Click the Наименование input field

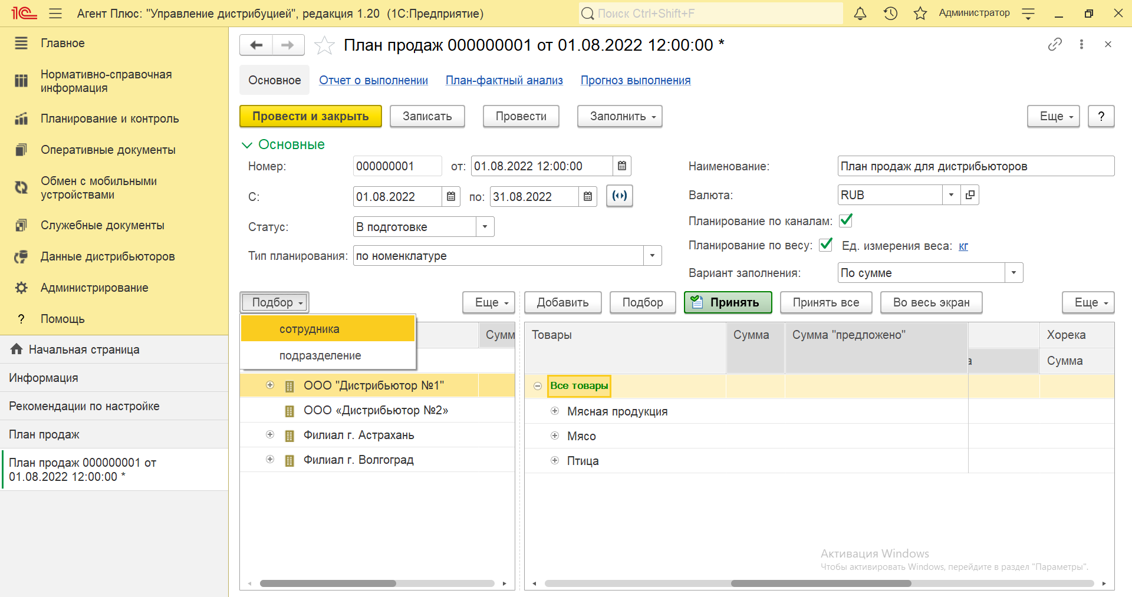(975, 166)
